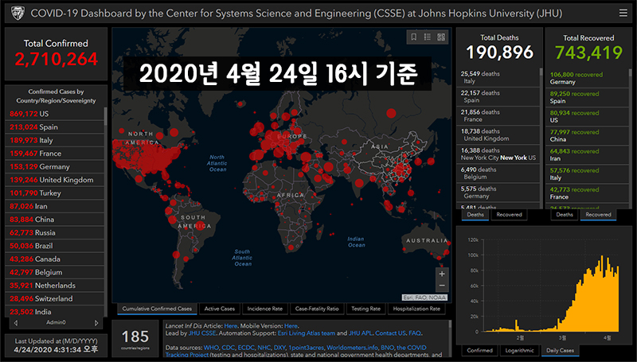
Task: Select Recovered tab under Total Recovered panel
Action: (598, 215)
